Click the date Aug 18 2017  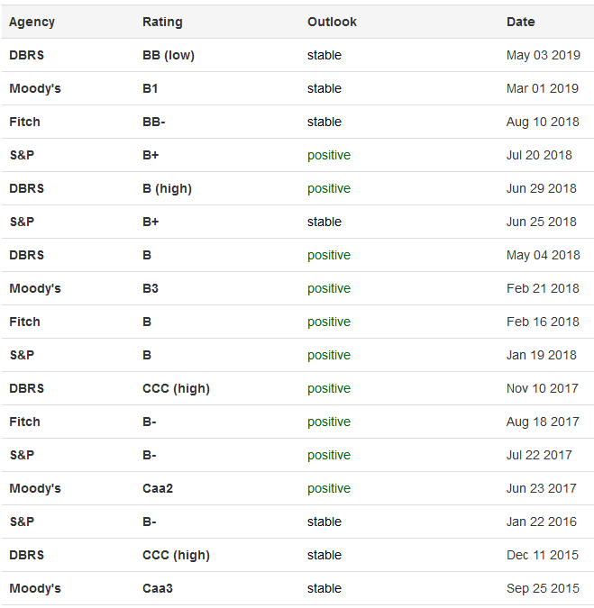point(543,422)
